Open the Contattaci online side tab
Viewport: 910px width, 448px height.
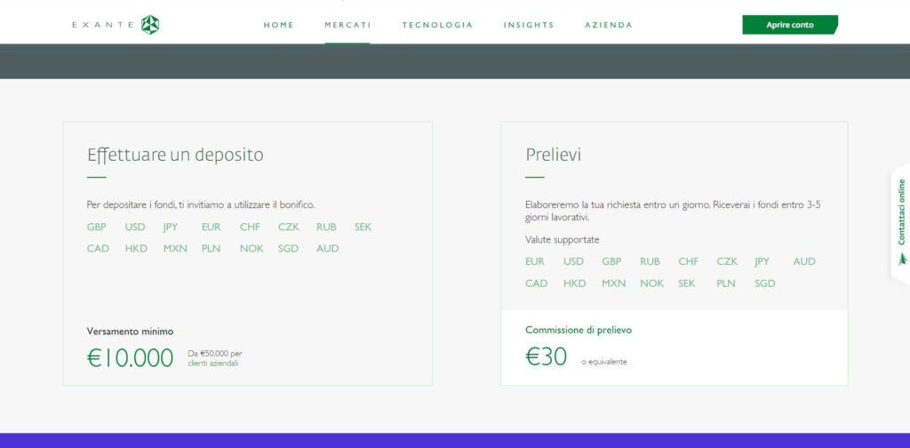pos(901,223)
